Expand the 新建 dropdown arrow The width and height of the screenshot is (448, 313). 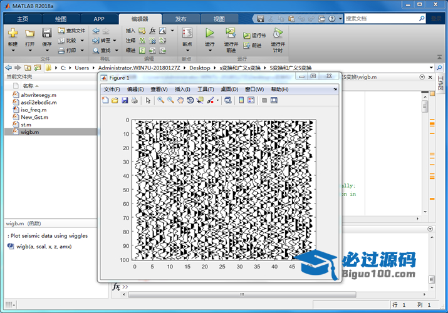tap(13, 51)
